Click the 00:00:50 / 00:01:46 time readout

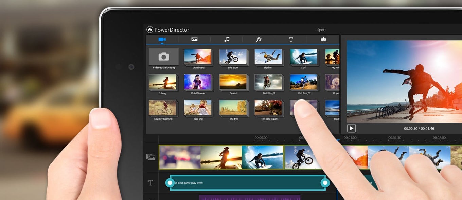click(419, 129)
